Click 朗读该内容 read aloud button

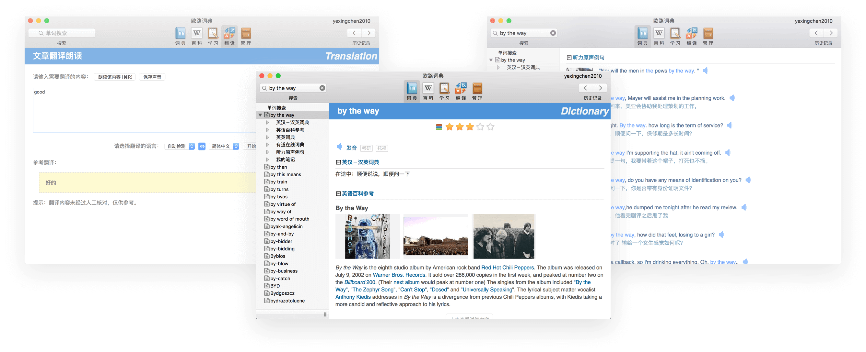pyautogui.click(x=115, y=77)
